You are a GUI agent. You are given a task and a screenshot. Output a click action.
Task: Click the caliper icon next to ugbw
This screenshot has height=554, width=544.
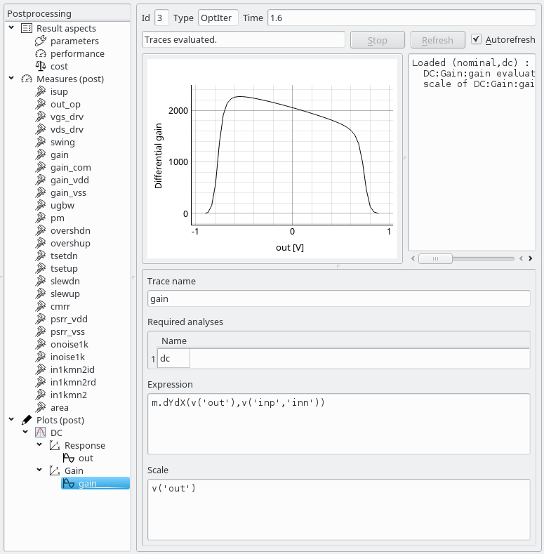pyautogui.click(x=41, y=206)
